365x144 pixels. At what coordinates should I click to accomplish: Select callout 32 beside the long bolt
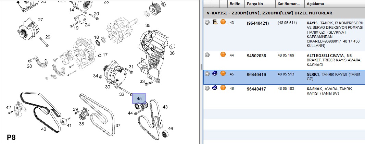122,94
